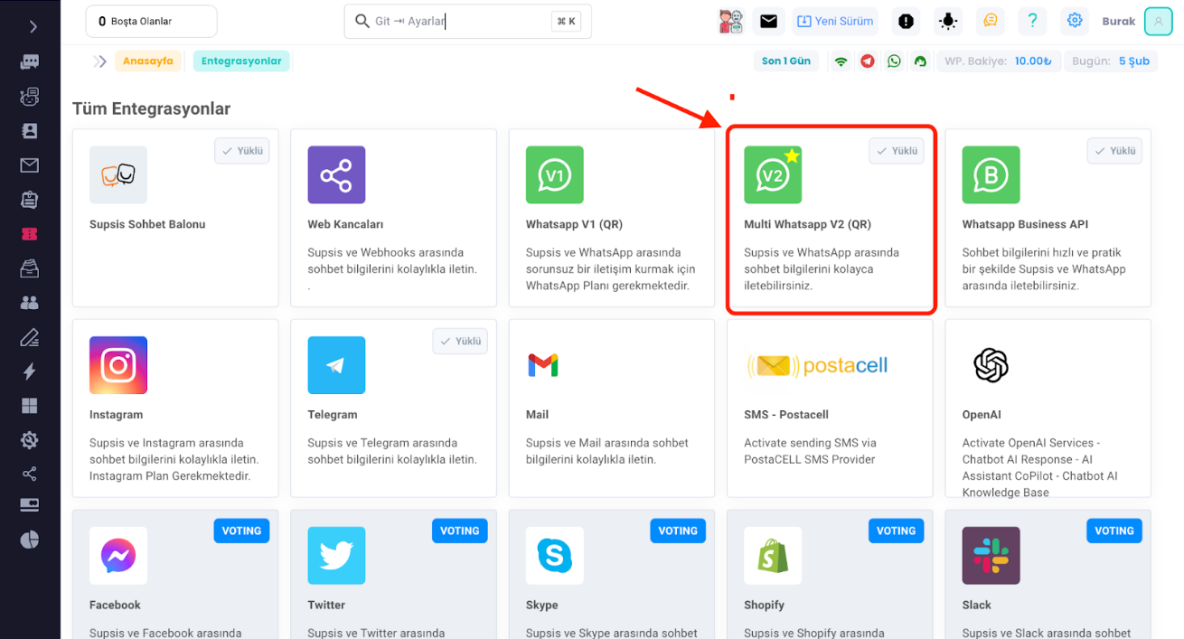Viewport: 1184px width, 639px height.
Task: Open the orange chat bubbles icon in the top bar
Action: 990,22
